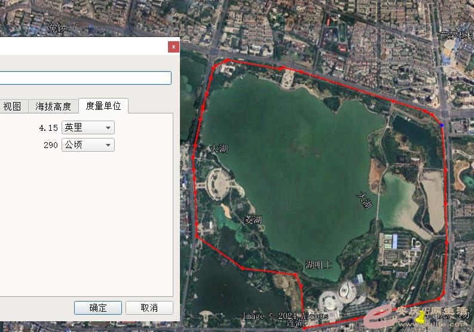
Task: Click the 湖心上 label on the map
Action: [x=319, y=265]
